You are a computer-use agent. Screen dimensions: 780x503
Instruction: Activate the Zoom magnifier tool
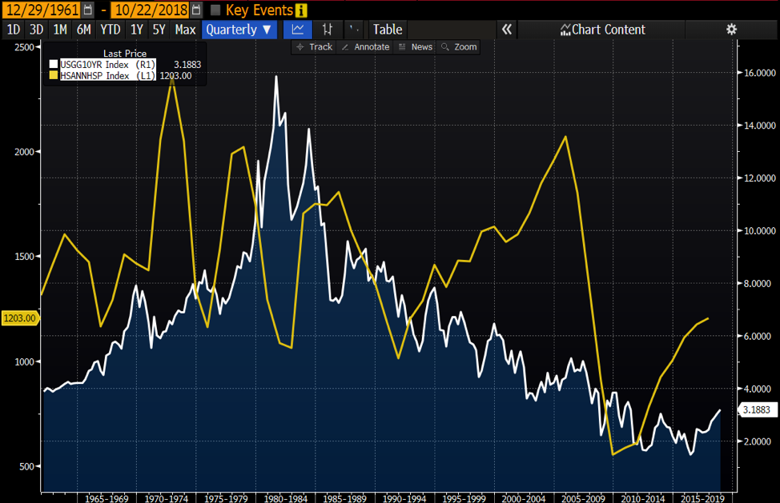pyautogui.click(x=459, y=47)
